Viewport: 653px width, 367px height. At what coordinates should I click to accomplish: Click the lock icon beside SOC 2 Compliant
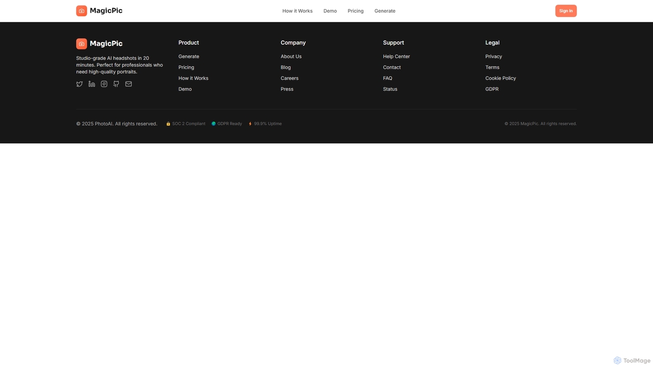[168, 124]
